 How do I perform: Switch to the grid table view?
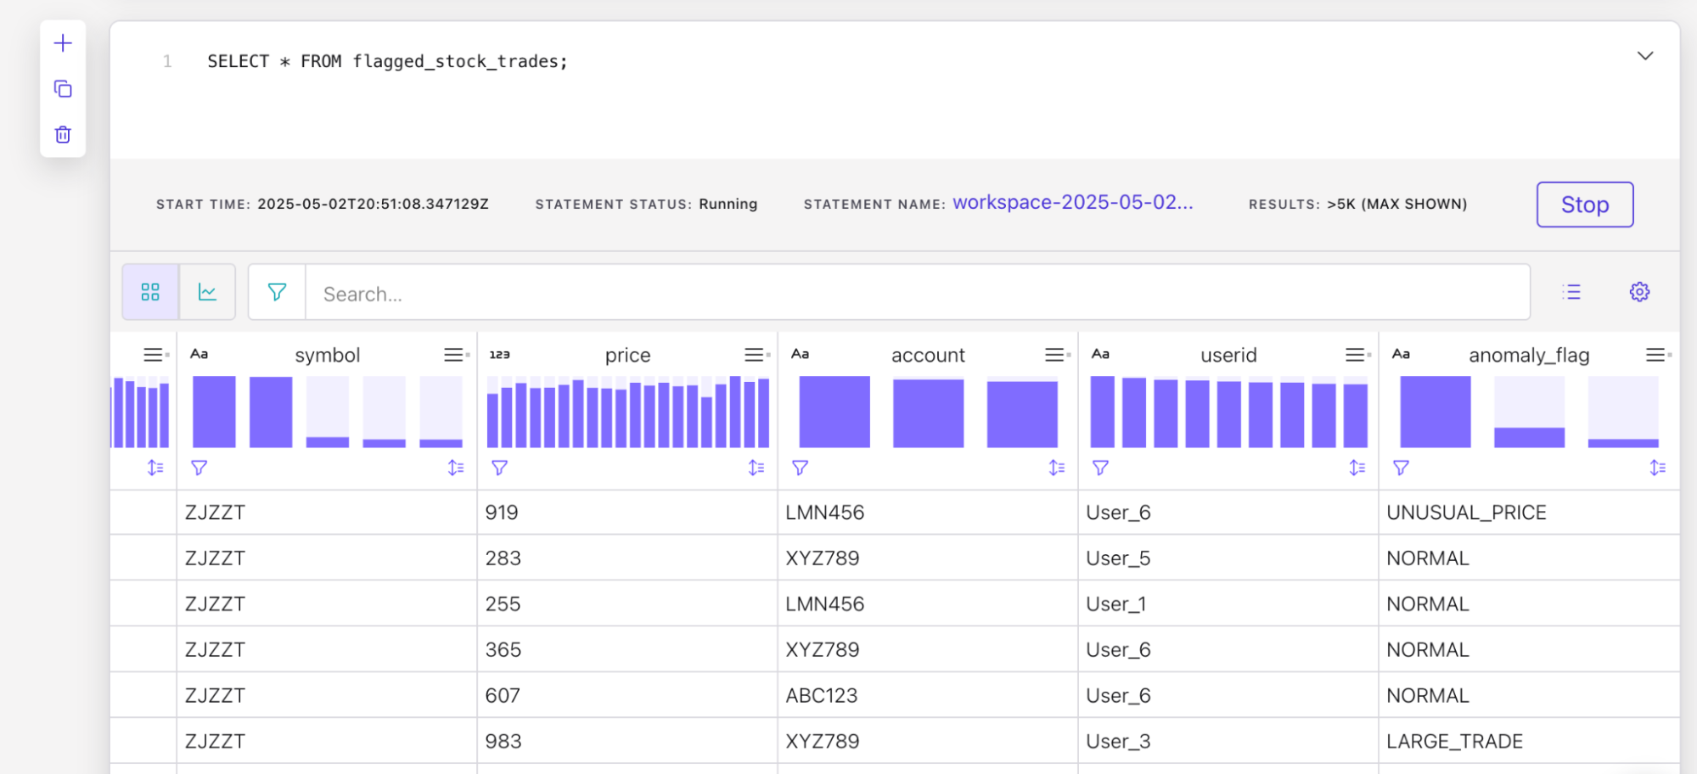[x=150, y=292]
